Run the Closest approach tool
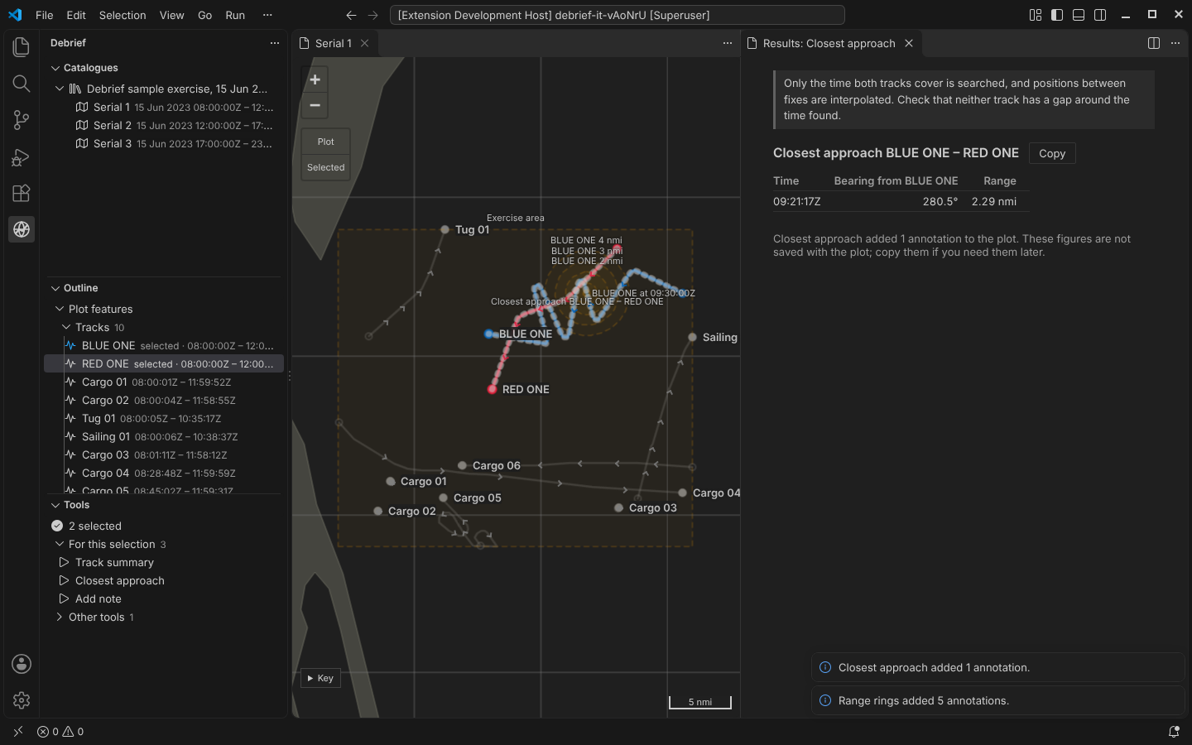Screen dimensions: 1192x745 point(119,580)
